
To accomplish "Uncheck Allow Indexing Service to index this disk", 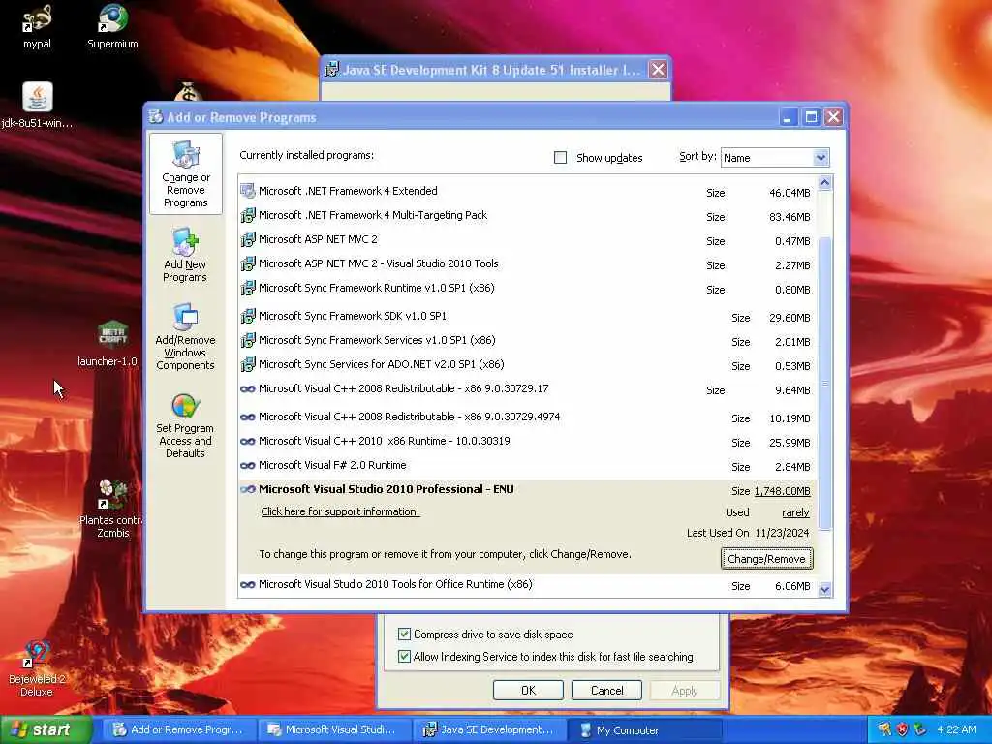I will tap(404, 657).
